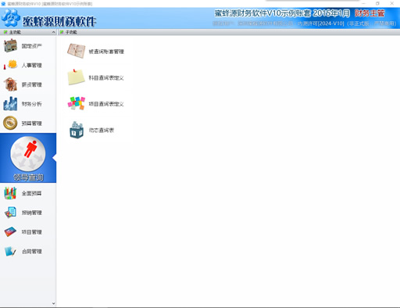This screenshot has width=400, height=308.
Task: Click the scroll-down arrow under the sidebar
Action: pyautogui.click(x=53, y=303)
